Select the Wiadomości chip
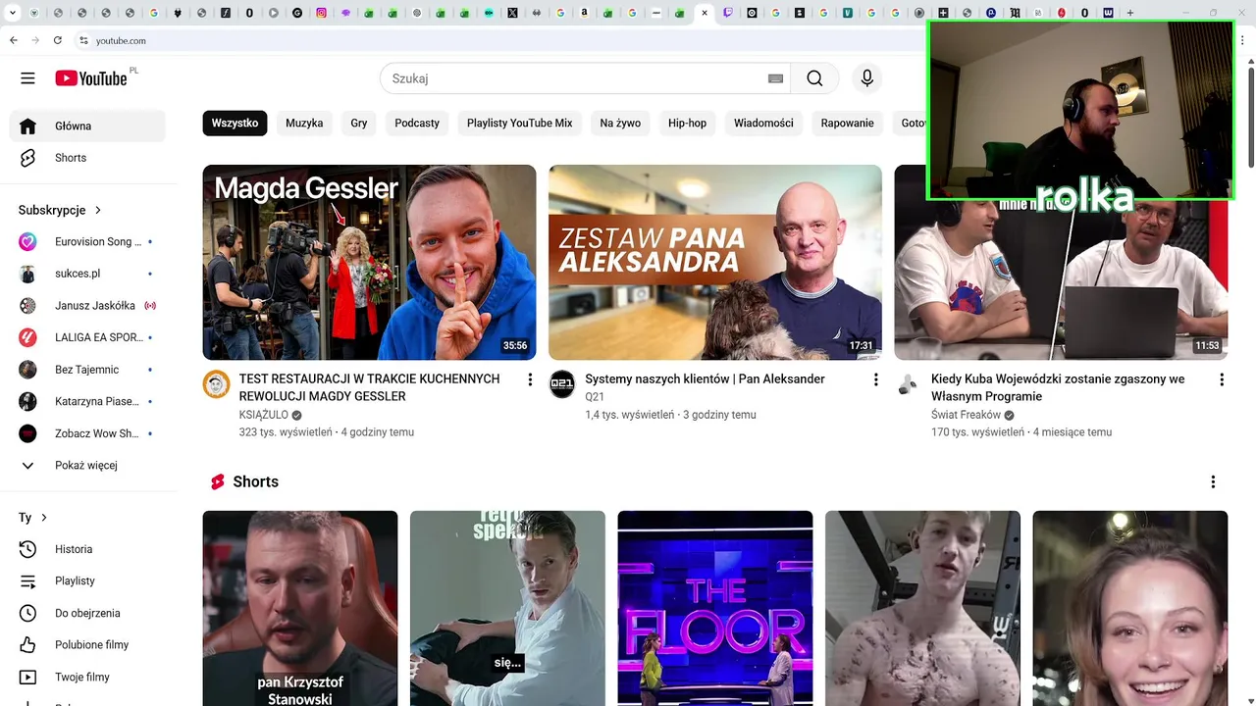 [x=763, y=123]
